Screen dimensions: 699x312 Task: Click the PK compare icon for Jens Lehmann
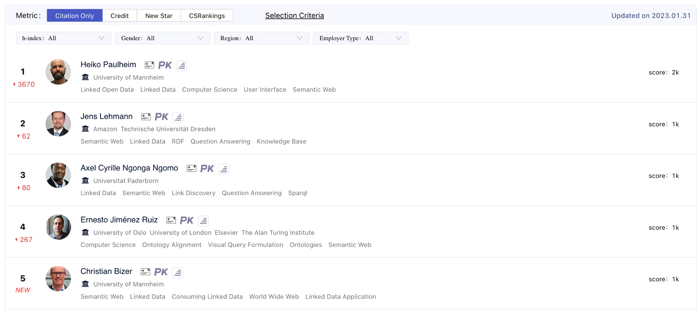coord(161,117)
